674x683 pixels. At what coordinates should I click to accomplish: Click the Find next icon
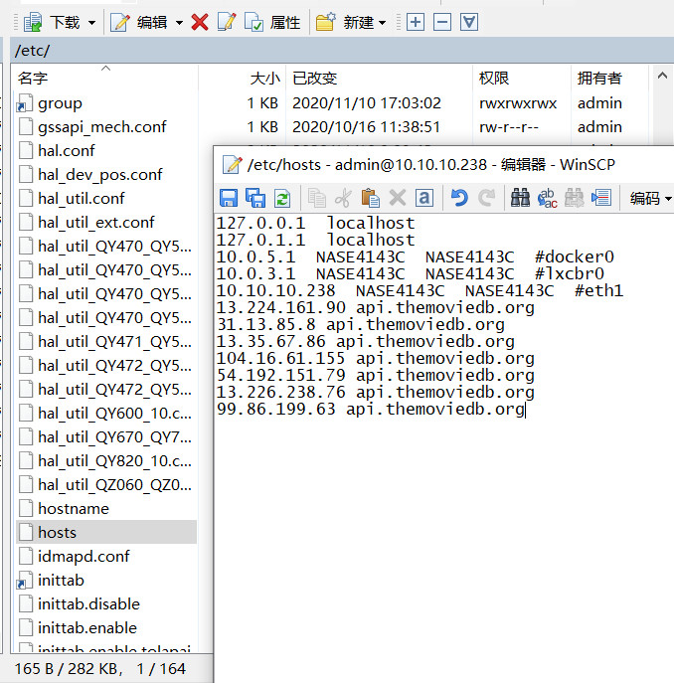coord(575,199)
